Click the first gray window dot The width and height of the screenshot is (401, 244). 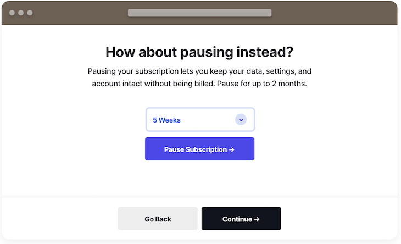coord(12,13)
